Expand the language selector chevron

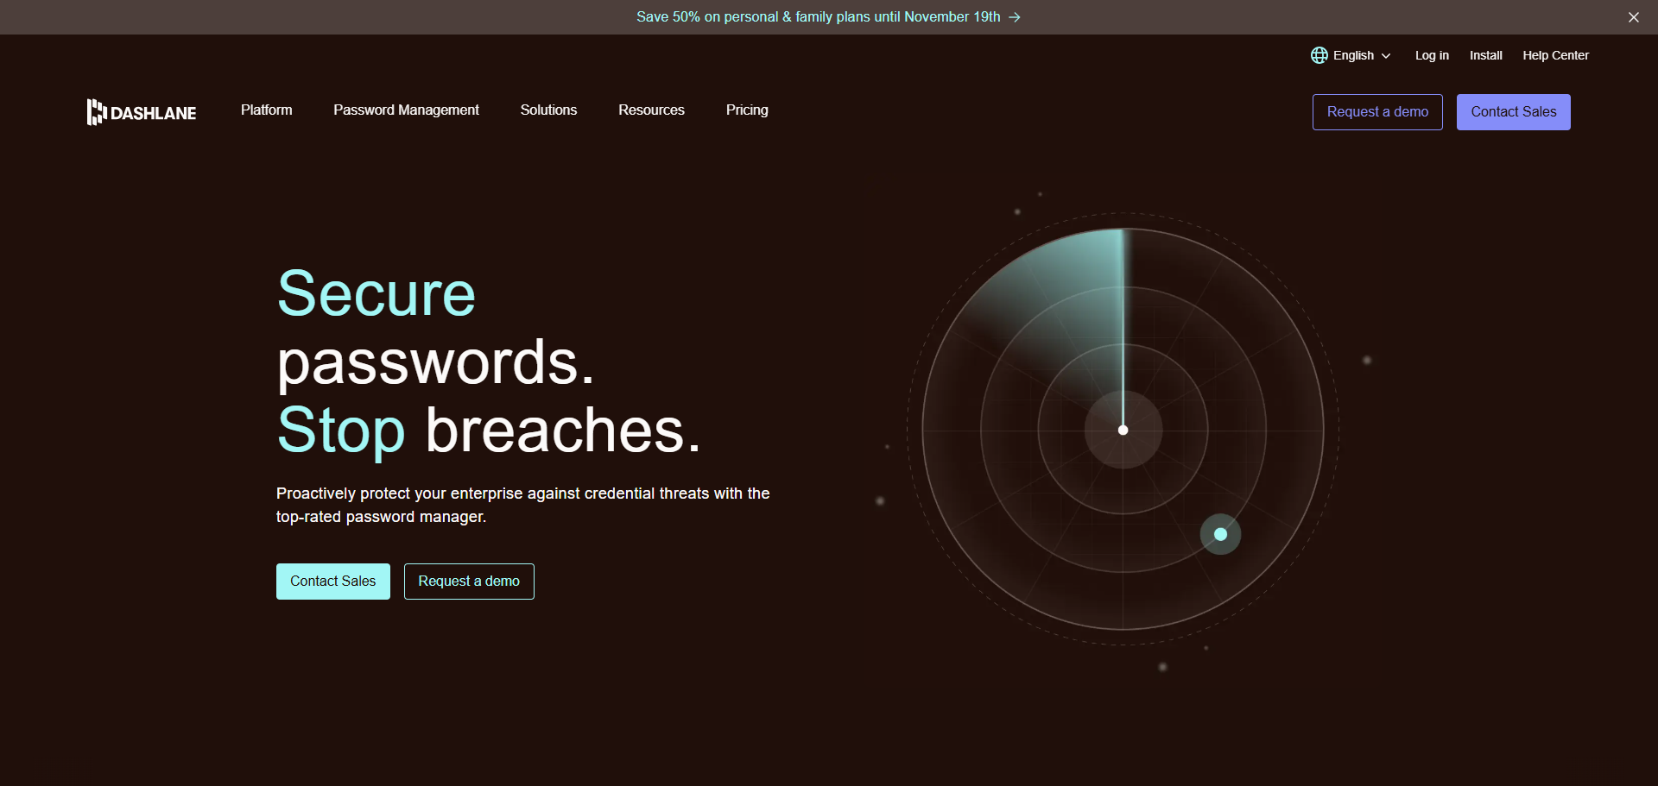tap(1386, 55)
